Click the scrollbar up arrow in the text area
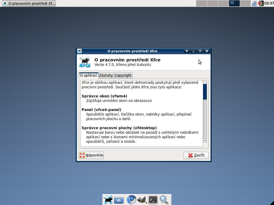 click(205, 82)
